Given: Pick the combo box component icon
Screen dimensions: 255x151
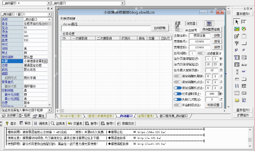Looking at the screenshot, I should (x=237, y=57).
